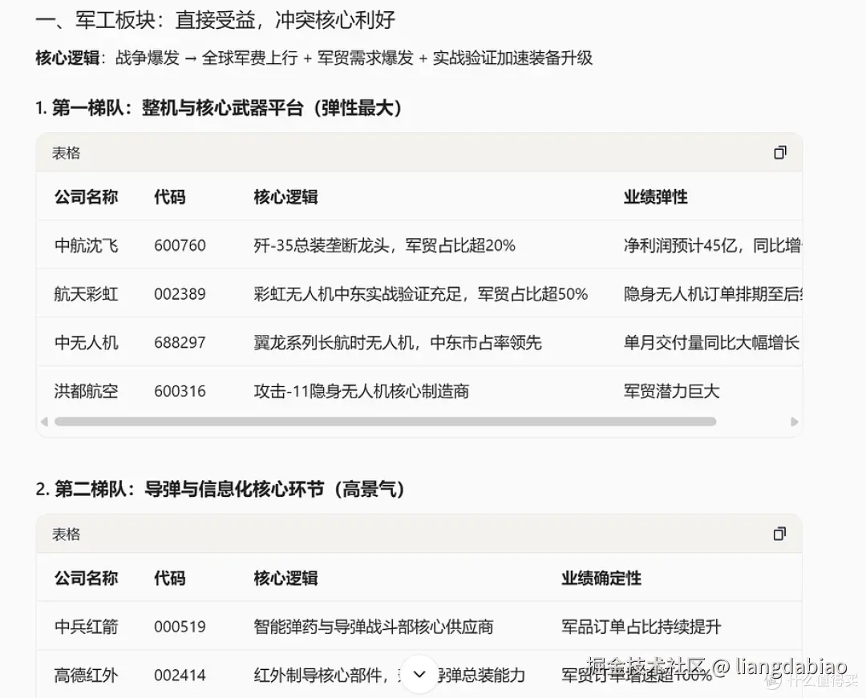Click the right scroll arrow under the first table
The width and height of the screenshot is (866, 698).
794,422
